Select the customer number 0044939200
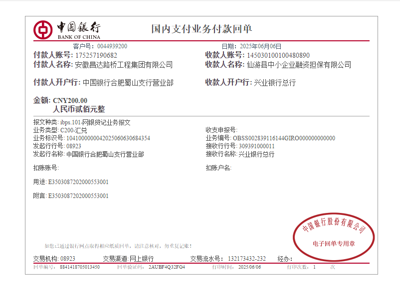The image size is (400, 295). (x=112, y=46)
